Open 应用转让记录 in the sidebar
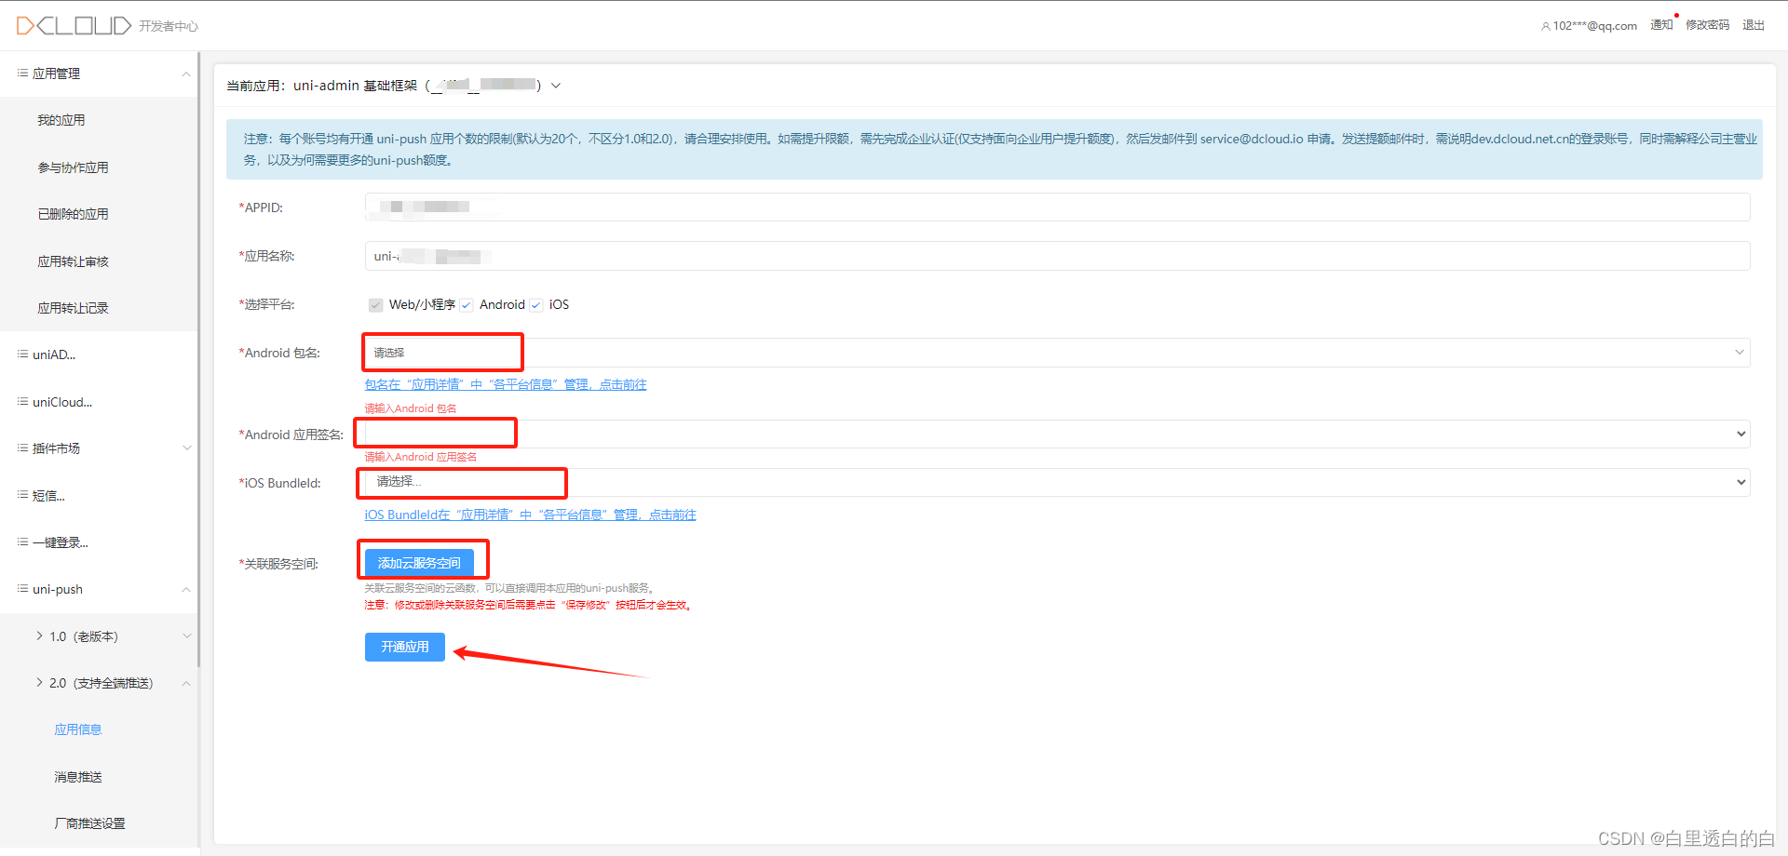This screenshot has height=856, width=1788. click(73, 308)
